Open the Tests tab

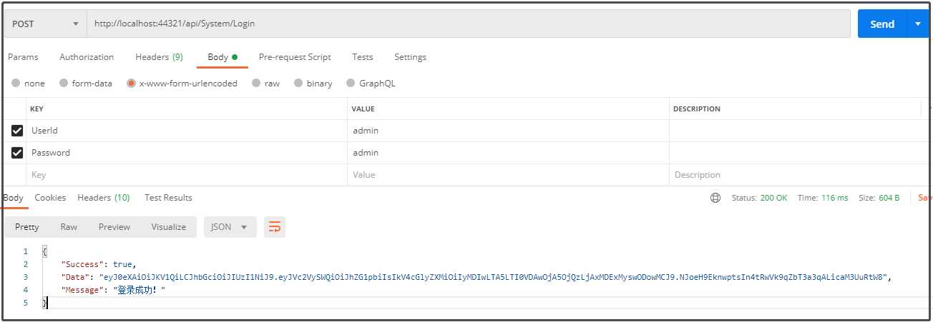tap(363, 57)
